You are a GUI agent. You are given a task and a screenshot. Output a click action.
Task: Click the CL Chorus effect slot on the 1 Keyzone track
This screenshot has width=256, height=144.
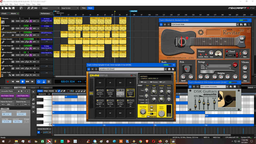(47, 19)
